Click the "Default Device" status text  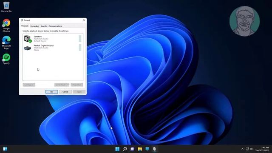pos(40,41)
